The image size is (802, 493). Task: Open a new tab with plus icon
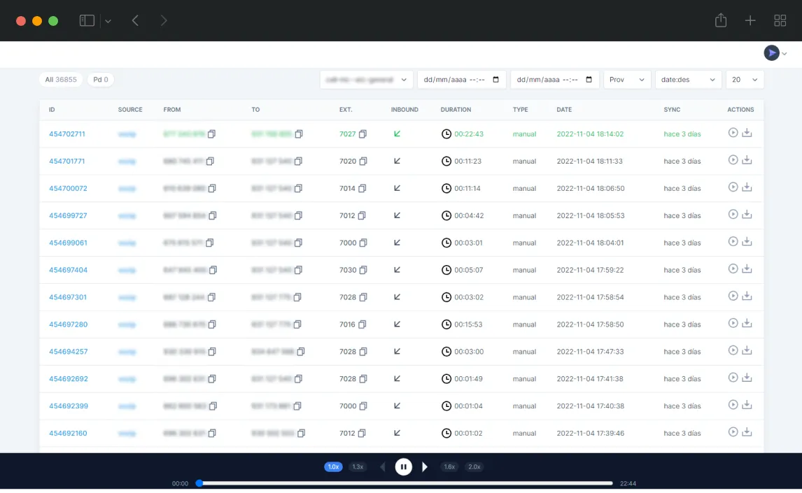click(x=750, y=21)
